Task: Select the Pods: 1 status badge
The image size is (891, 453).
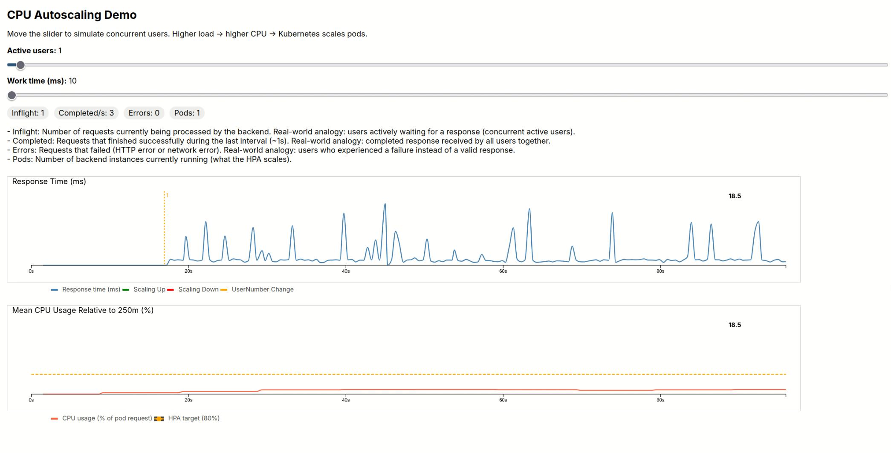Action: click(x=187, y=113)
